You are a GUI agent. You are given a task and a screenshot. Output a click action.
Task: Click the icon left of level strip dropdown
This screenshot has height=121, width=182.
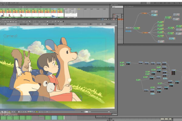[111, 7]
